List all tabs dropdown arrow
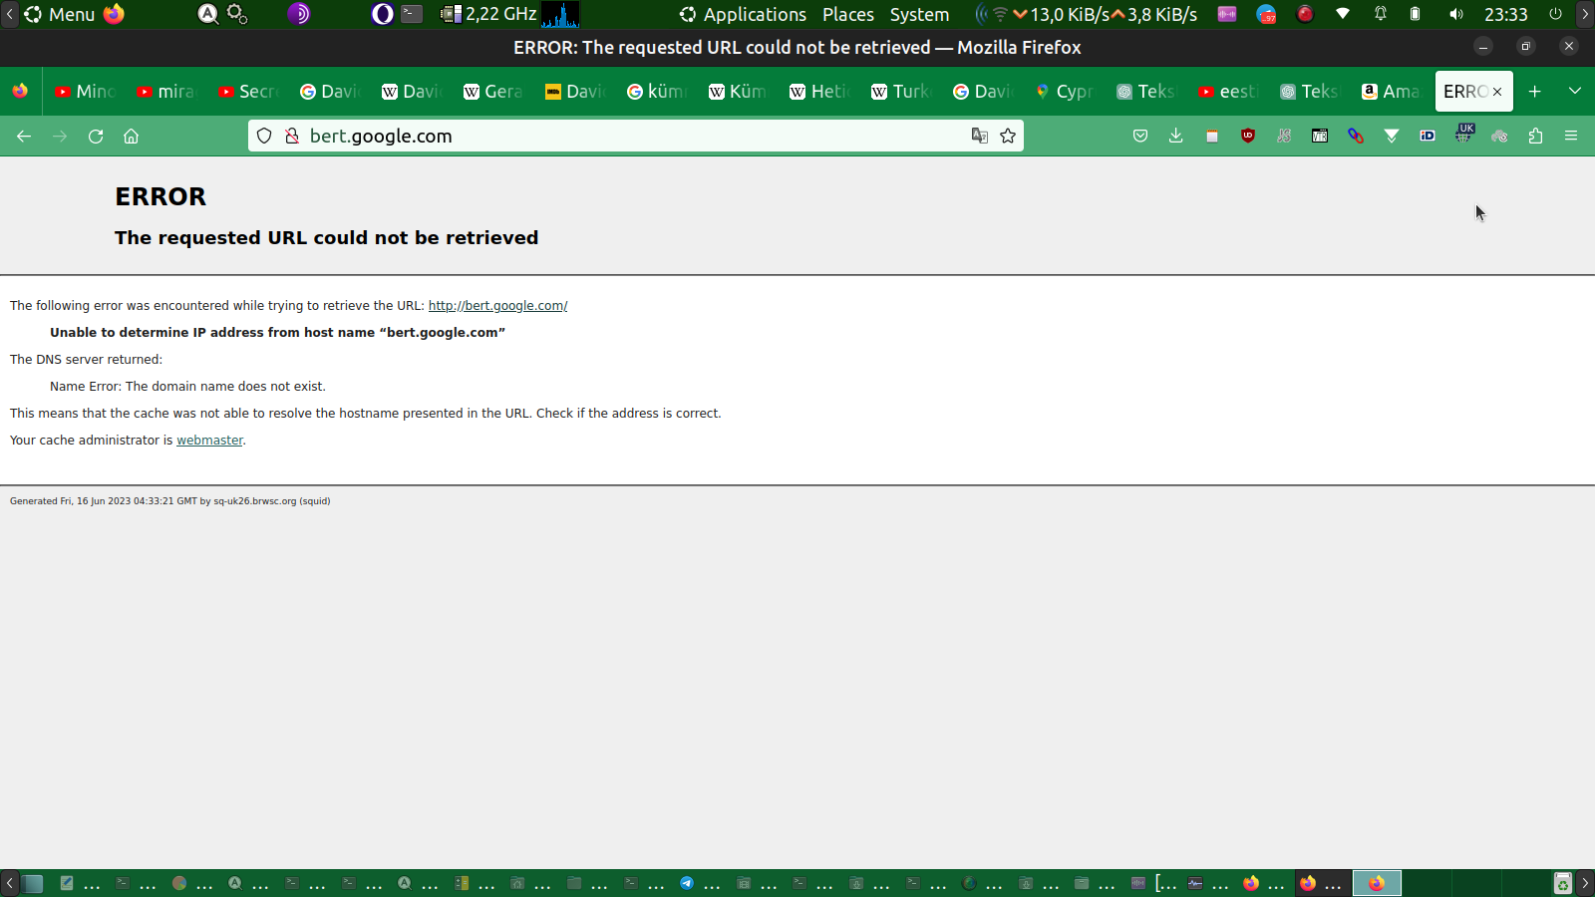This screenshot has width=1595, height=897. tap(1575, 92)
